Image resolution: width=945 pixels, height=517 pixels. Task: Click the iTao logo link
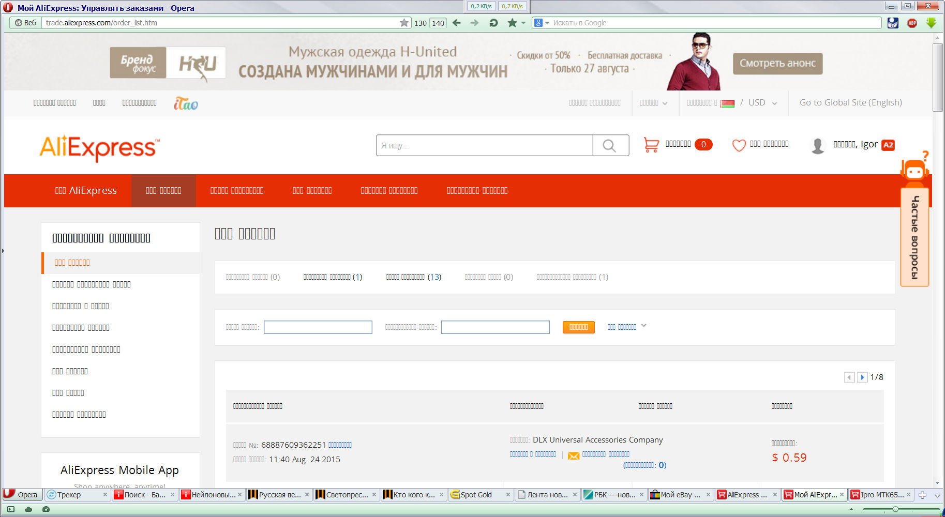186,103
